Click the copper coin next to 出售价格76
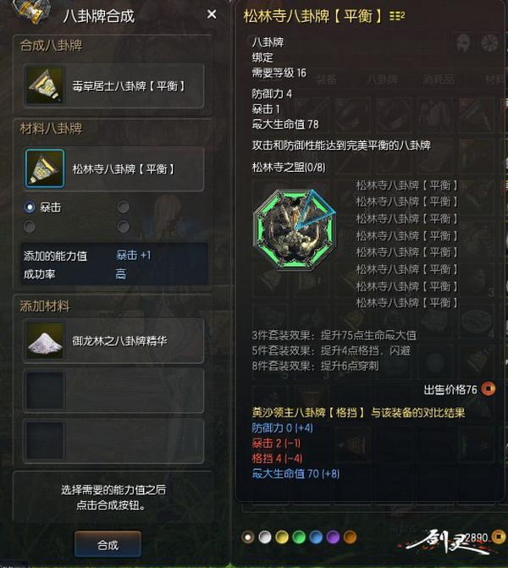Image resolution: width=508 pixels, height=568 pixels. coord(488,389)
